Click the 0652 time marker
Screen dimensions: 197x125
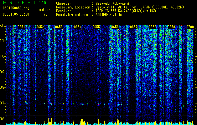tap(40, 27)
